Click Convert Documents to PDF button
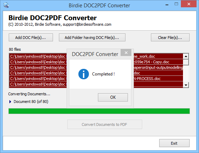 pyautogui.click(x=105, y=124)
